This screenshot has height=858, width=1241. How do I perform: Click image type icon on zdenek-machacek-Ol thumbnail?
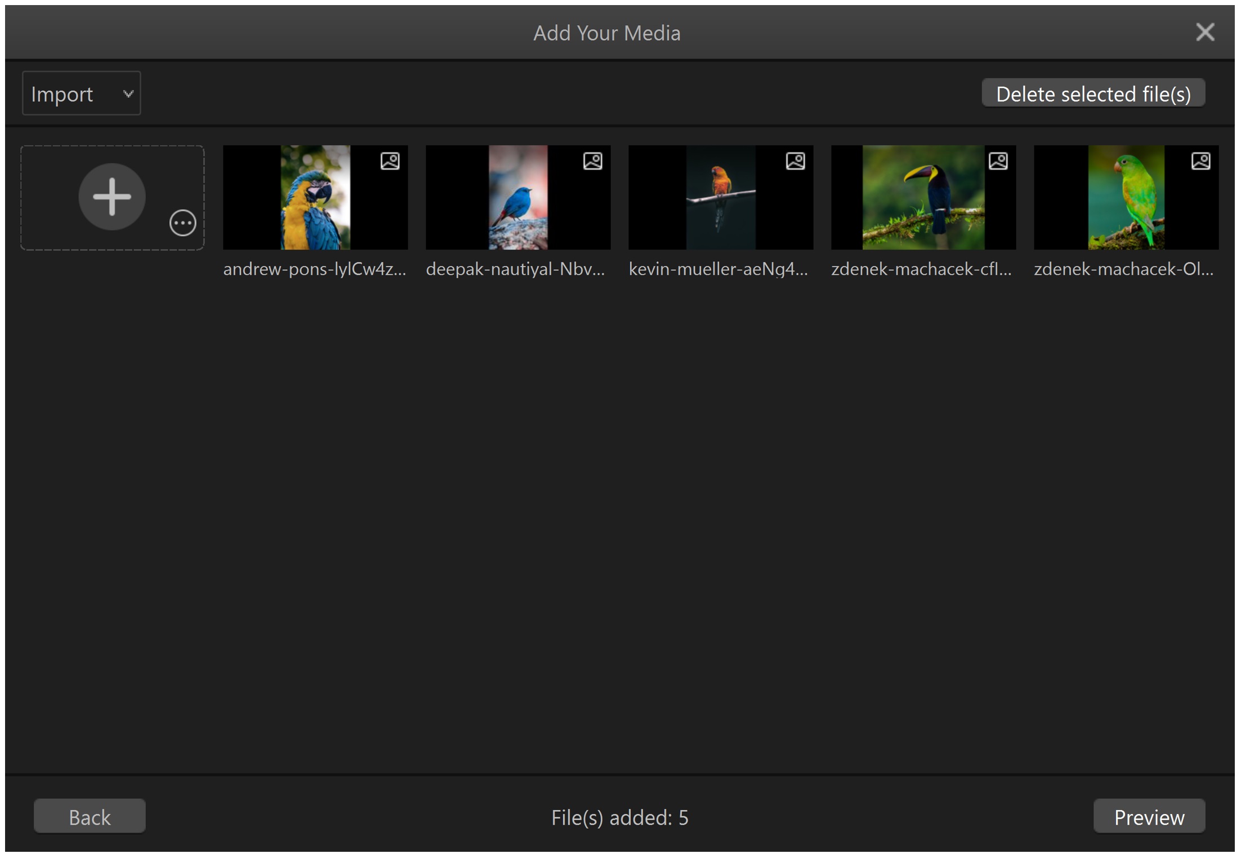(1200, 161)
